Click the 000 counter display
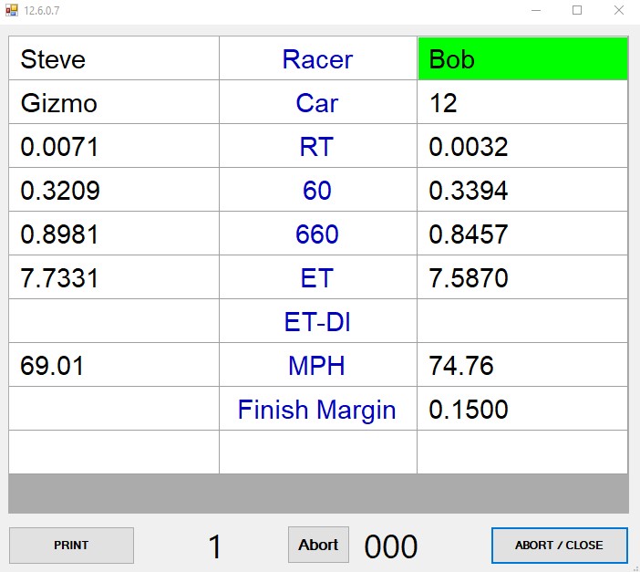This screenshot has height=572, width=640. [390, 546]
